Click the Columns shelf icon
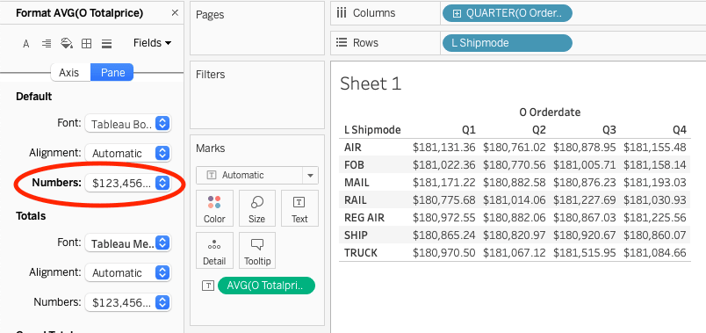 click(x=342, y=13)
